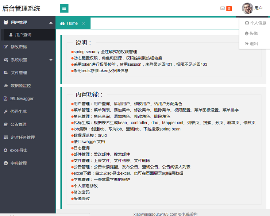Image resolution: width=270 pixels, height=216 pixels.
Task: Click the sign-out icon beside 退出
Action: point(247,44)
